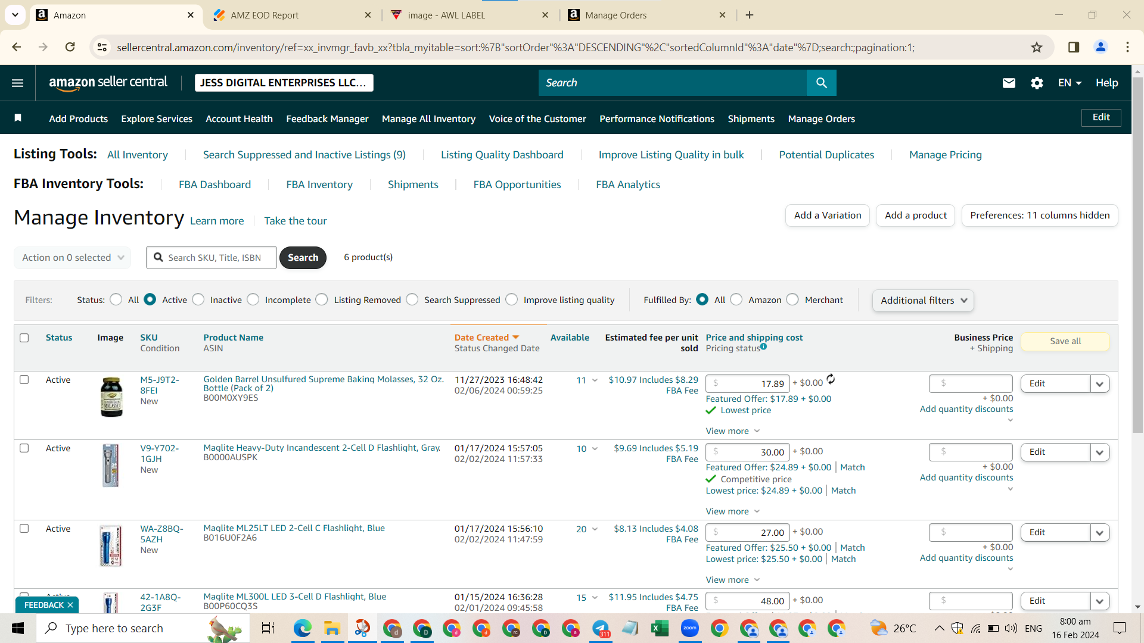Open Microsoft Edge from the taskbar
Image resolution: width=1144 pixels, height=643 pixels.
tap(303, 628)
